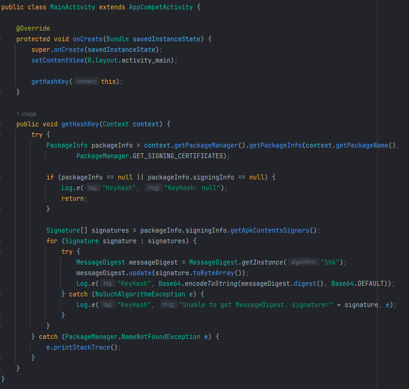The image size is (409, 389).
Task: Click the printStackTrace method call
Action: (82, 347)
